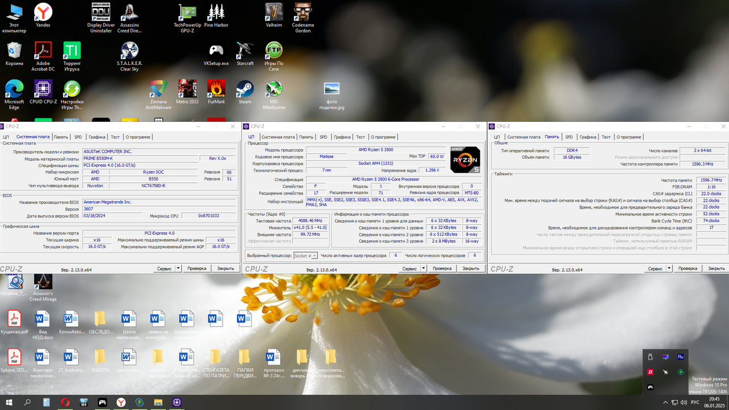Screen dimensions: 729x410
Task: Switch to SPD tab in the CPU window
Action: tap(323, 137)
